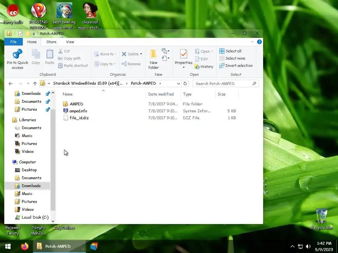Switch to the View tab
Viewport: 338px width, 253px height.
70,42
